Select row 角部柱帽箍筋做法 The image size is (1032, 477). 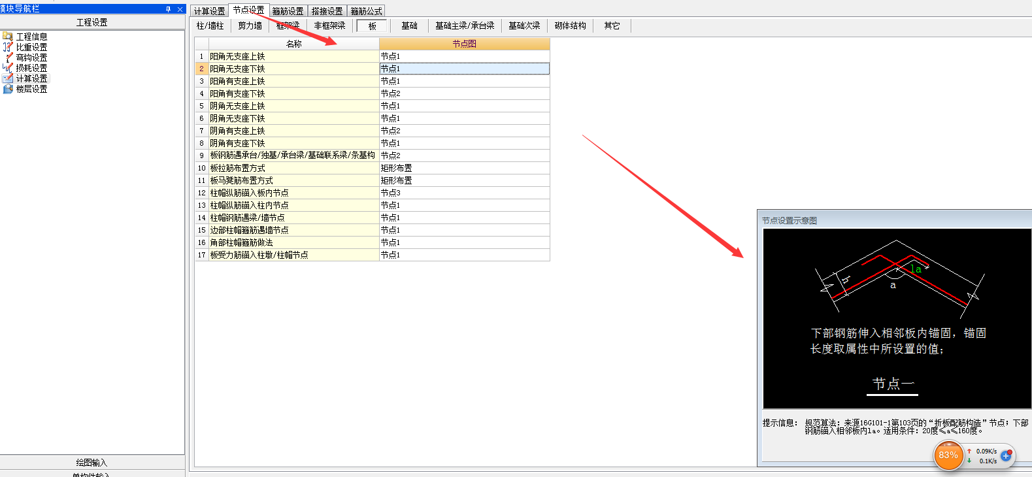click(293, 242)
